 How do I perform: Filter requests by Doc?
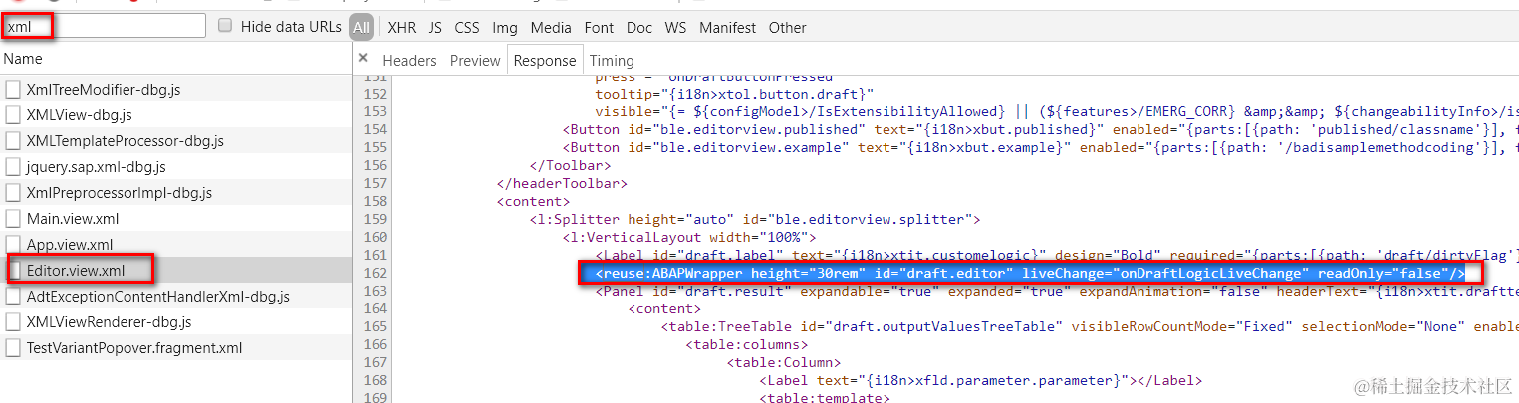(x=639, y=28)
